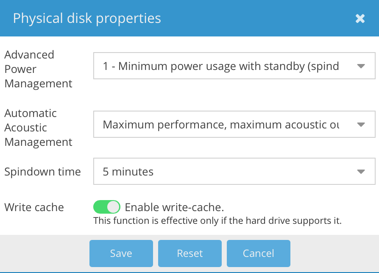
Task: Click the "Spindown time" field label
Action: (42, 172)
